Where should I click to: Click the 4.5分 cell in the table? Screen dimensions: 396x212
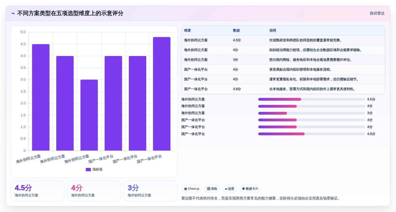(x=237, y=40)
